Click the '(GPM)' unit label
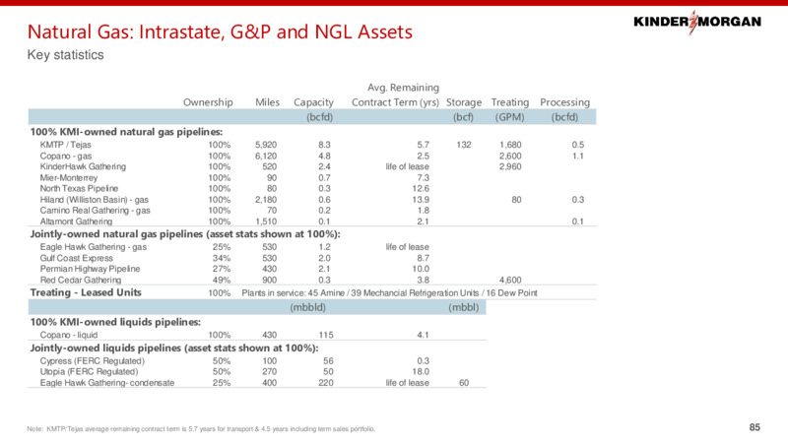This screenshot has height=443, width=788. coord(509,117)
